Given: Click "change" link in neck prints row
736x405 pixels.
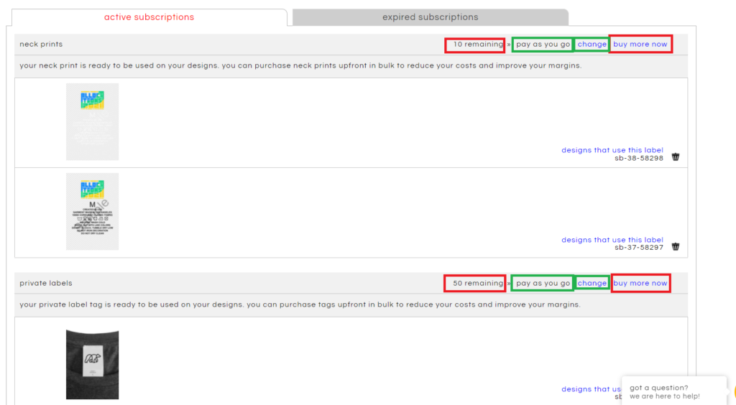Looking at the screenshot, I should point(592,45).
